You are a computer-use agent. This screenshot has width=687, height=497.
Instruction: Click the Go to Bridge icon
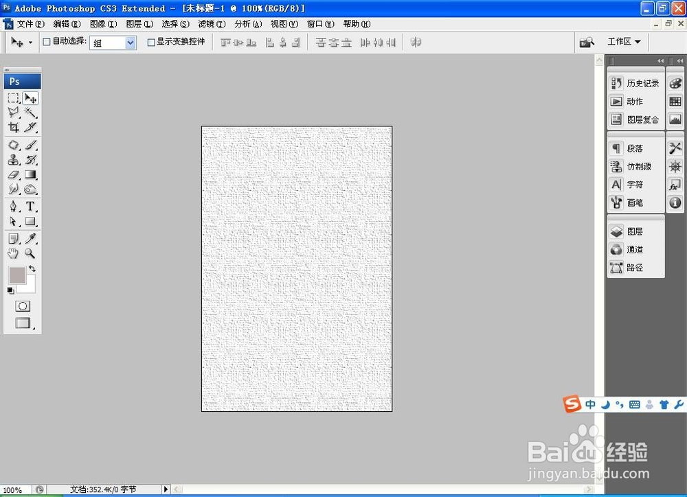[x=587, y=42]
